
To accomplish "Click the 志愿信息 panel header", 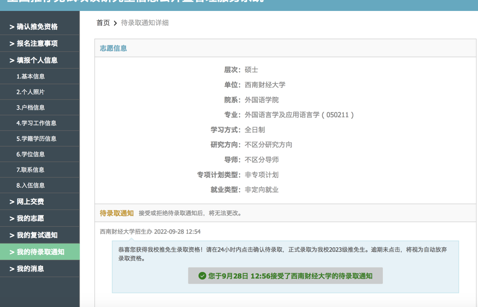I will click(x=113, y=48).
